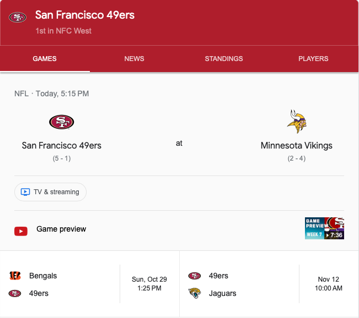Click the Minnesota Vikings logo
Viewport: 359px width, 318px height.
(x=297, y=122)
